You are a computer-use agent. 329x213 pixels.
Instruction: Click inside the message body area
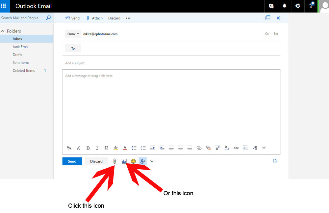point(171,105)
